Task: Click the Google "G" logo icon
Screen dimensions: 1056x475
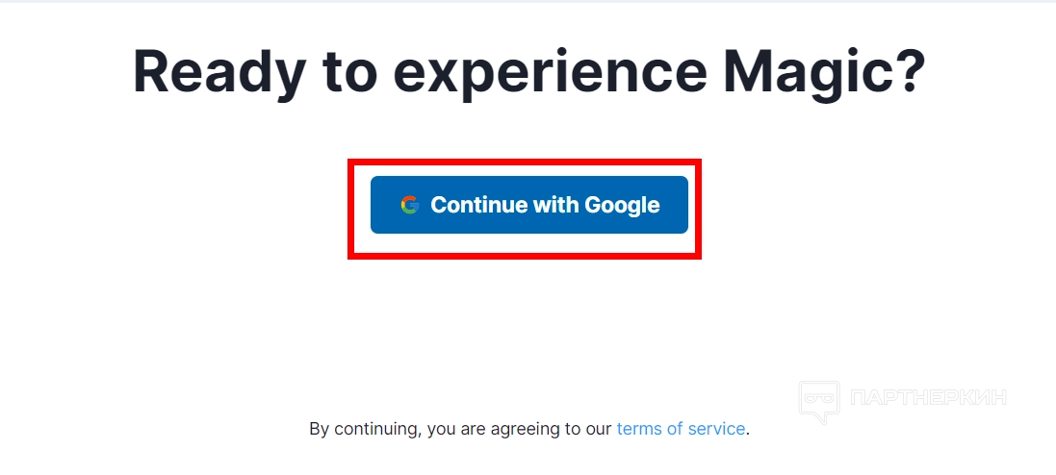Action: coord(410,205)
